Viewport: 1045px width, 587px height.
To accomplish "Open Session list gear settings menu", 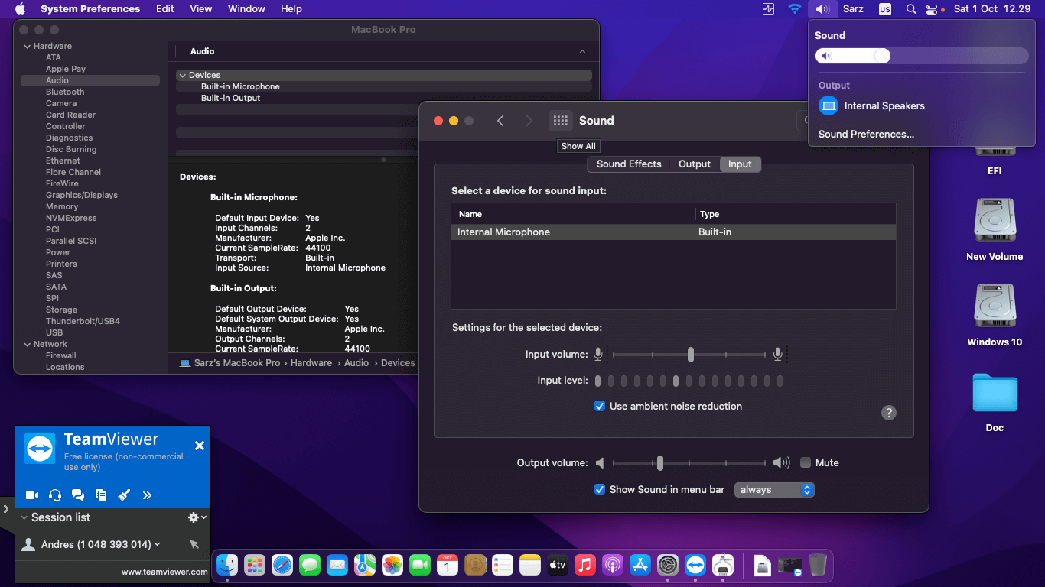I will (197, 517).
